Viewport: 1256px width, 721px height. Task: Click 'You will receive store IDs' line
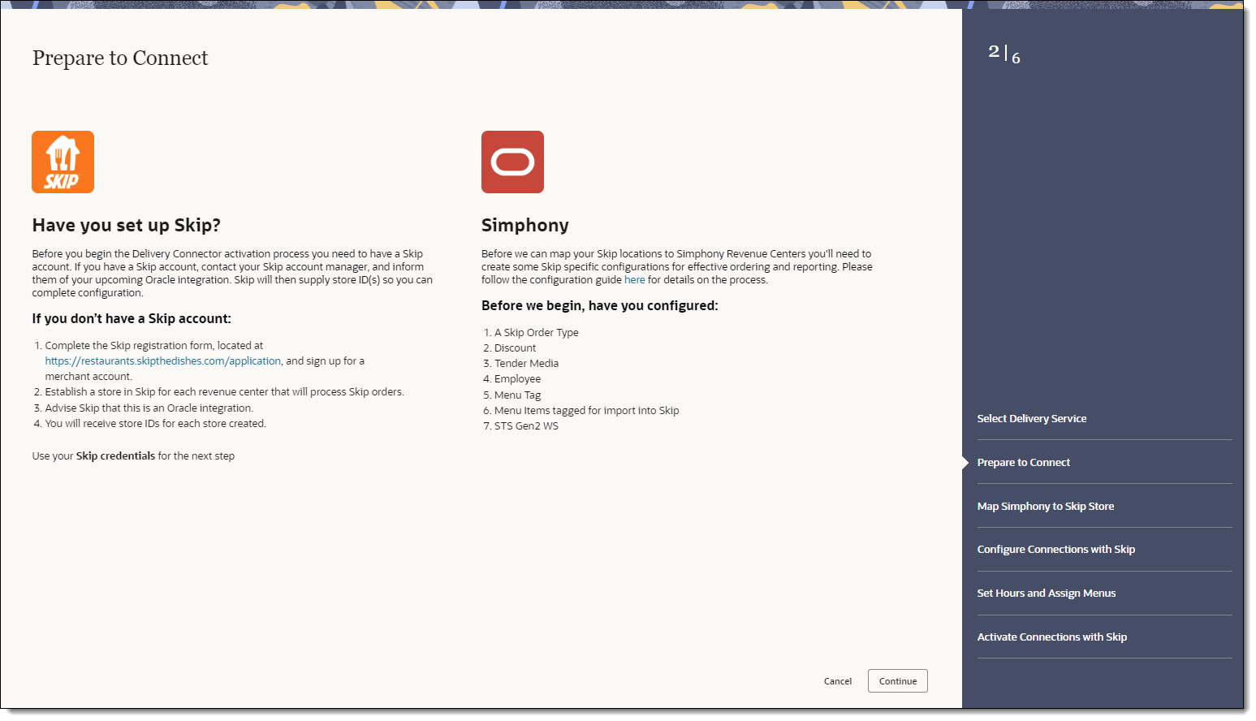pyautogui.click(x=156, y=423)
